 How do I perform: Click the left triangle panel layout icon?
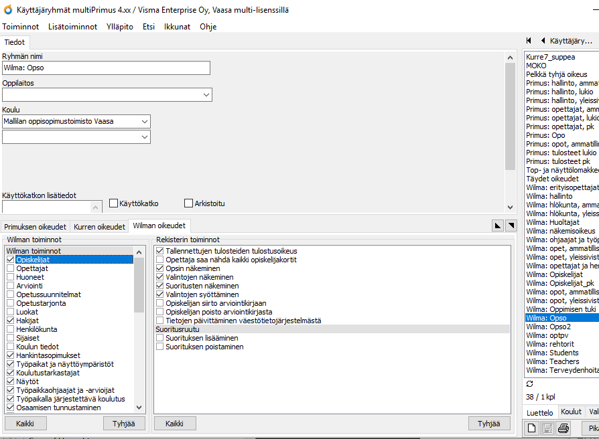[x=498, y=226]
